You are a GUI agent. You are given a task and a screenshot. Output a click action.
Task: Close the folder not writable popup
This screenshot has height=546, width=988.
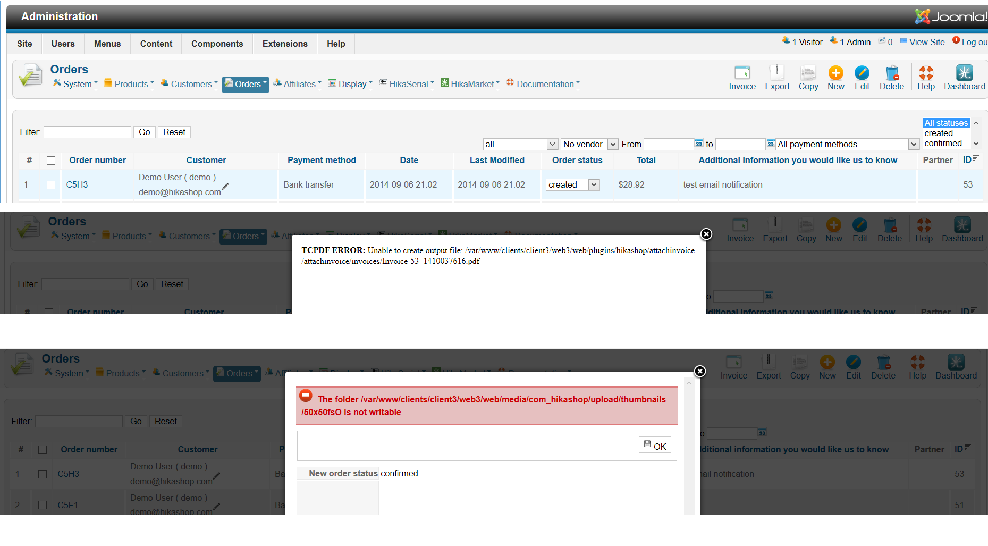[x=700, y=371]
